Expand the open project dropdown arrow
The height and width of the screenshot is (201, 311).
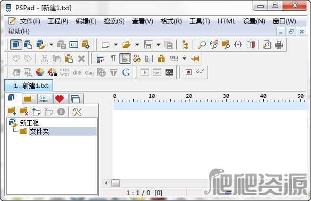(x=51, y=45)
